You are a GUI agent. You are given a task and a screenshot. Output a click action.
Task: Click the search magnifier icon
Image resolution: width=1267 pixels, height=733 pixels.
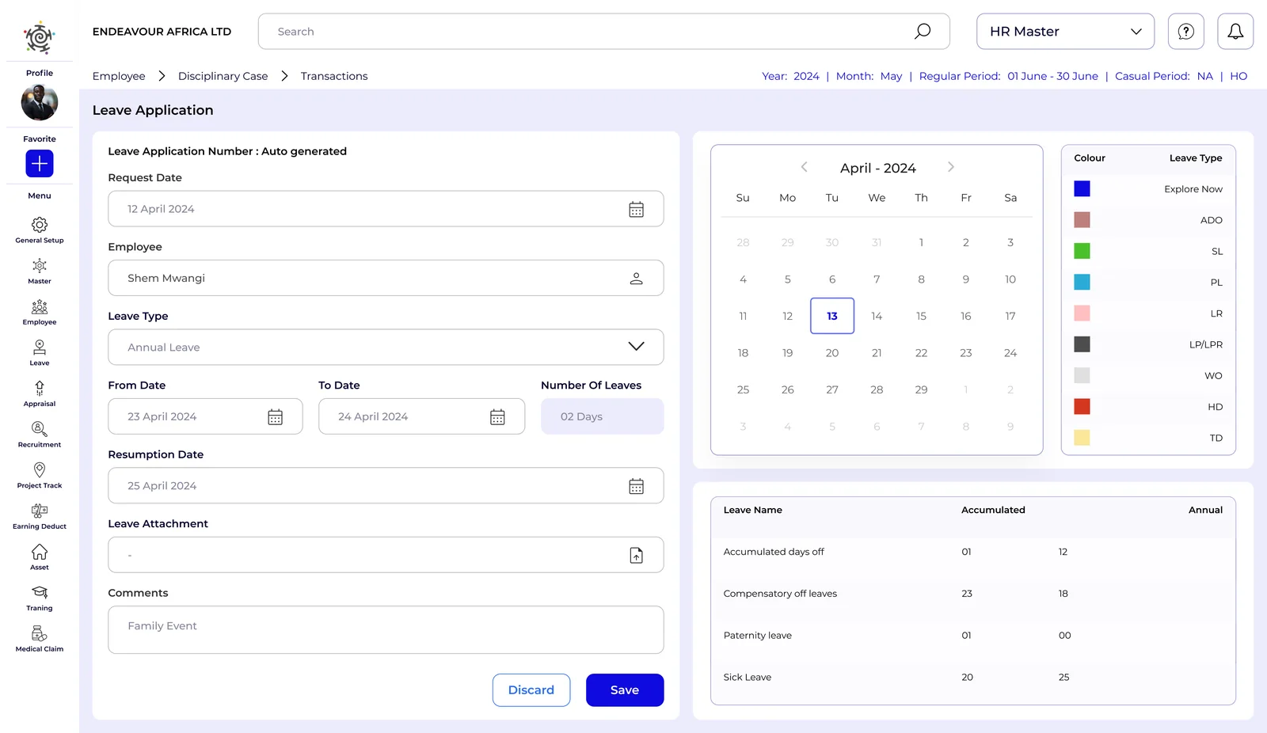pyautogui.click(x=923, y=32)
